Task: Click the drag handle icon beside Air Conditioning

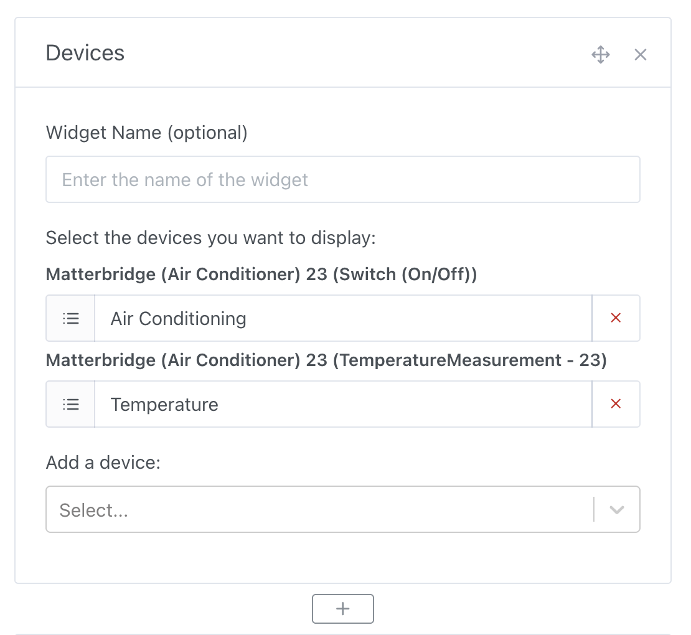Action: click(x=70, y=317)
